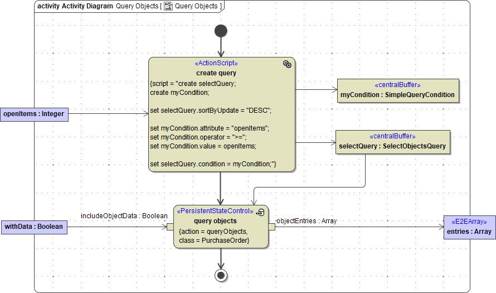Click the gears icon in create query
Image resolution: width=496 pixels, height=293 pixels.
[x=287, y=64]
